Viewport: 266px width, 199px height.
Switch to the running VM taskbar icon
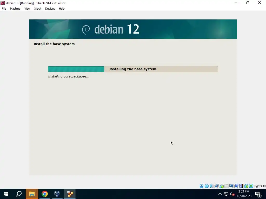coord(70,194)
